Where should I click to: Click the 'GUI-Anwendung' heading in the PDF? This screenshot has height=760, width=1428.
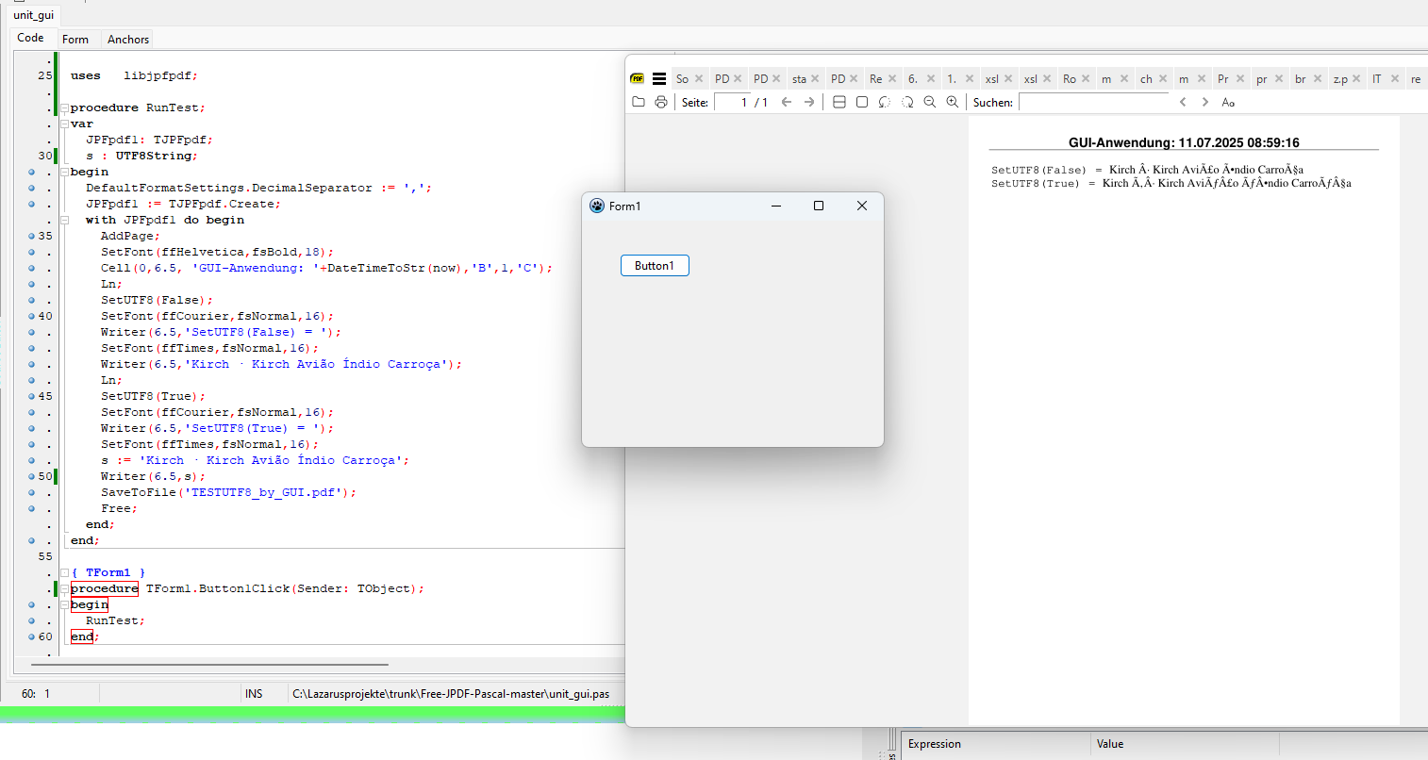pos(1184,142)
